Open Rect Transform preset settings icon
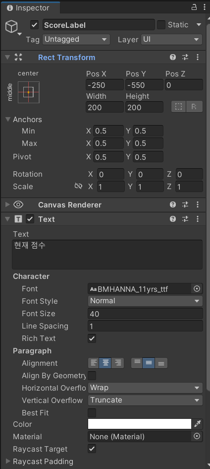 tap(185, 57)
